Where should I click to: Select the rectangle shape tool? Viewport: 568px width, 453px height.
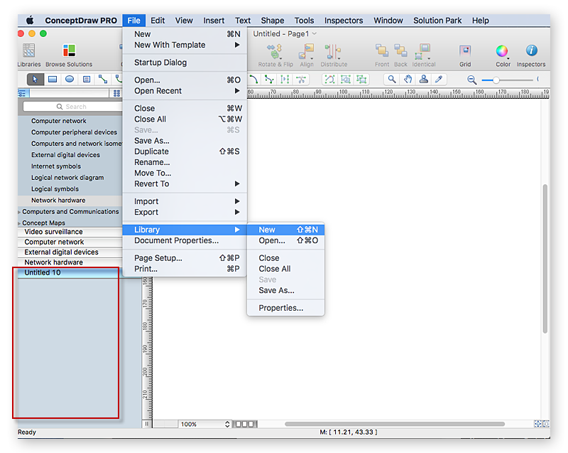pyautogui.click(x=53, y=79)
